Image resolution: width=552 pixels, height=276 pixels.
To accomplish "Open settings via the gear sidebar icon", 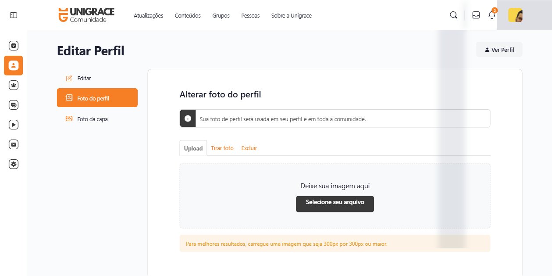I will pyautogui.click(x=13, y=164).
